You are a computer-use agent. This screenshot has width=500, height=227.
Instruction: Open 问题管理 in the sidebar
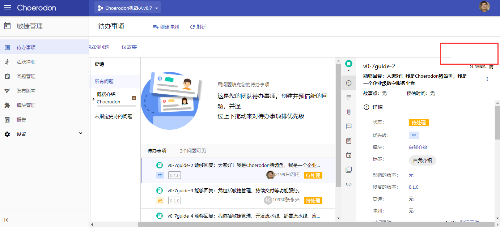[44, 76]
